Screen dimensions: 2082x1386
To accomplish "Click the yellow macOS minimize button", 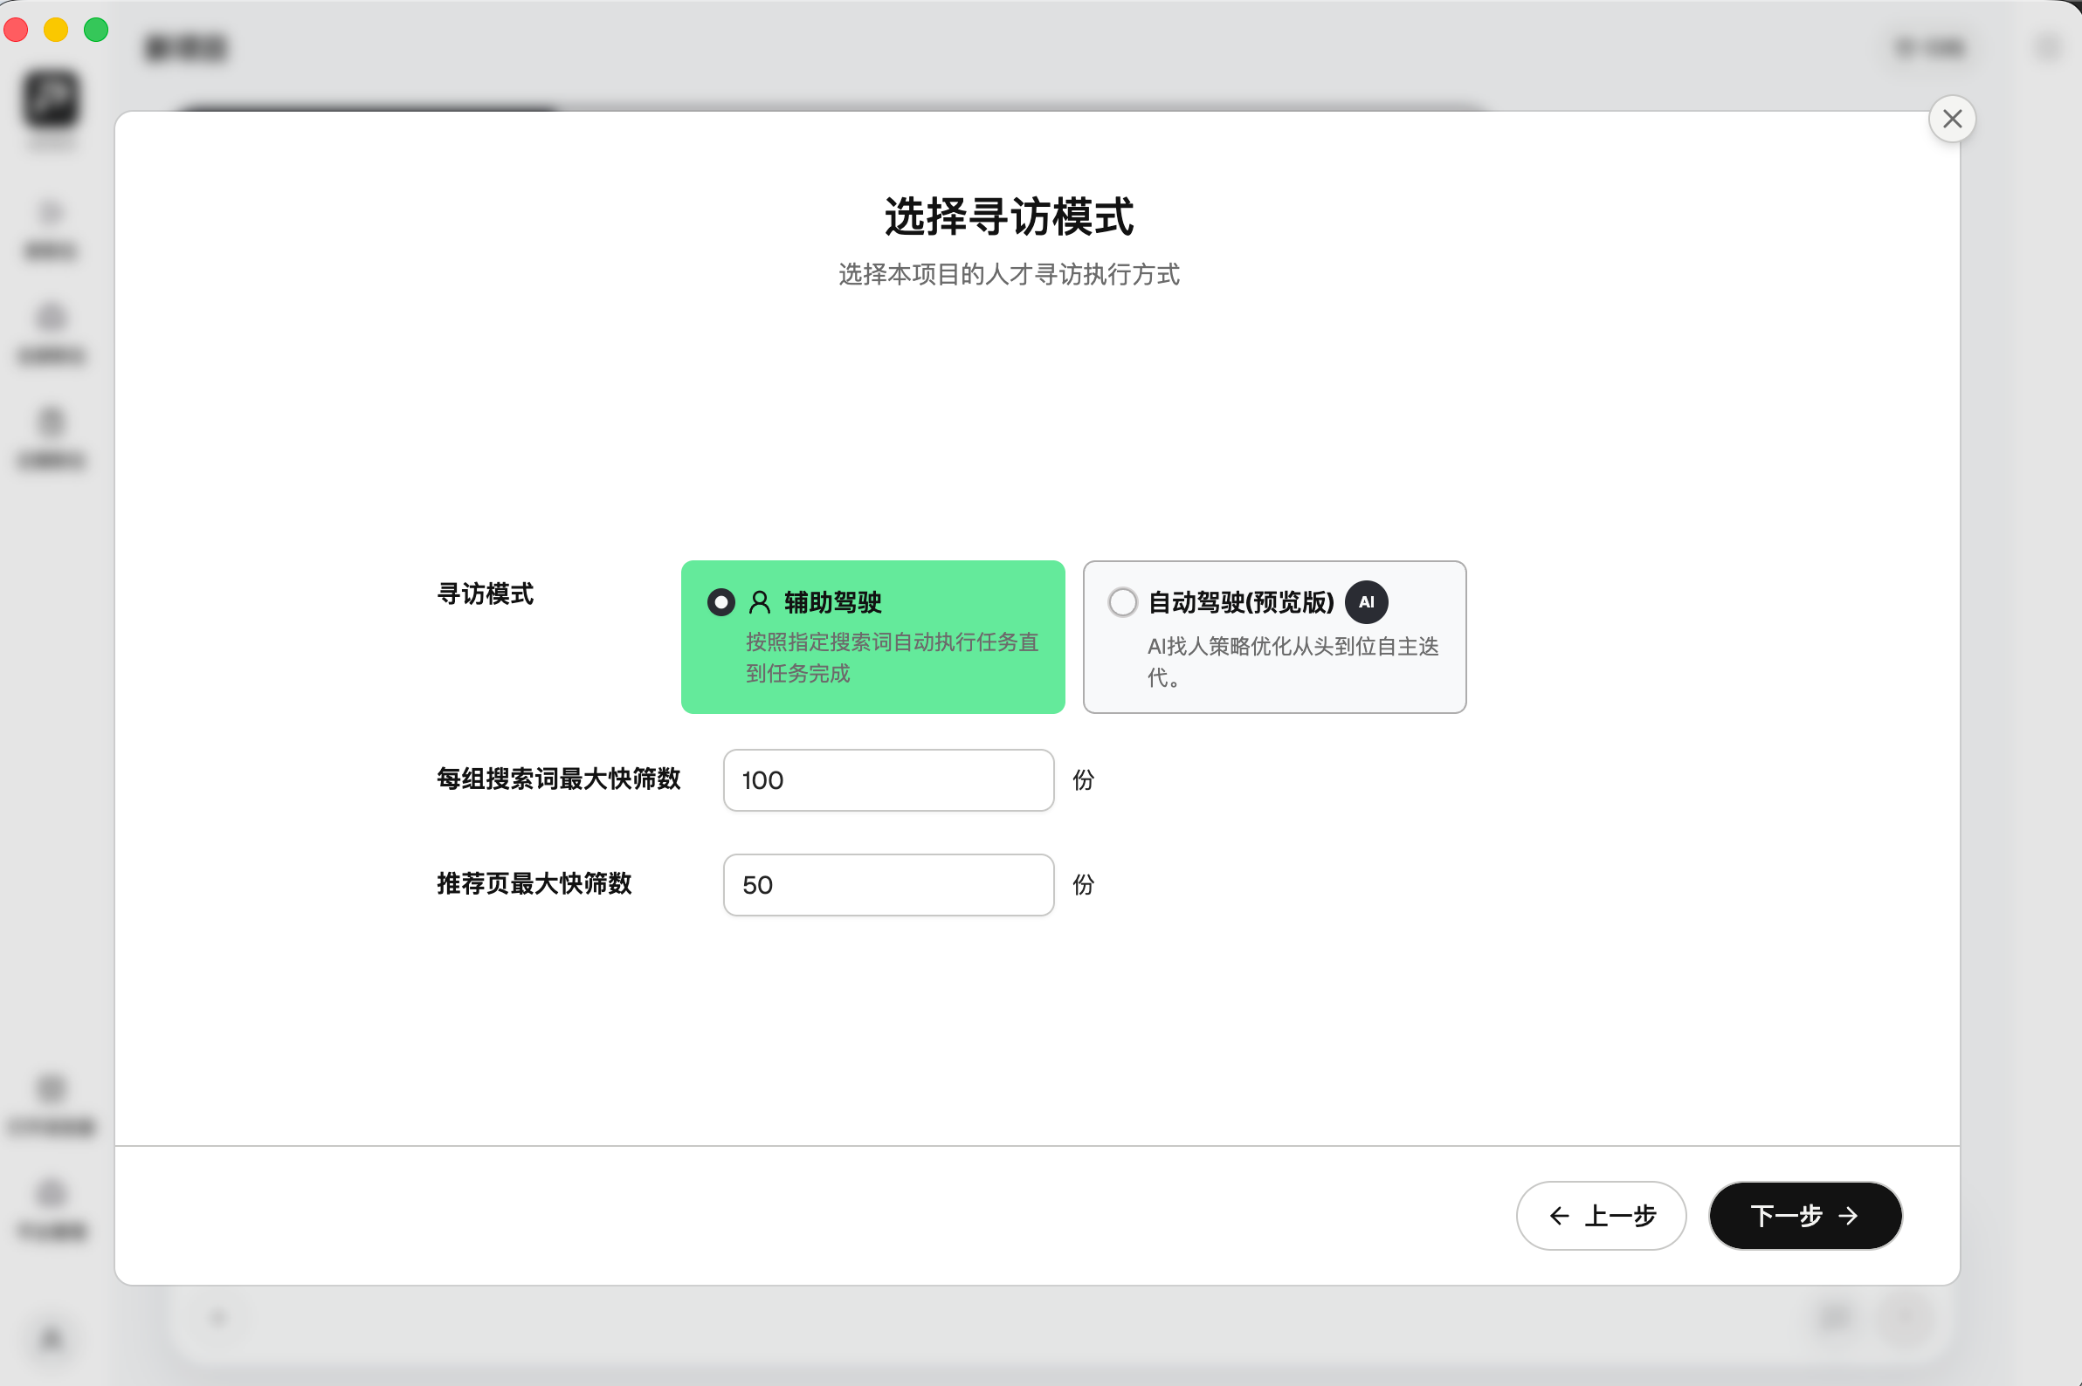I will click(x=56, y=30).
